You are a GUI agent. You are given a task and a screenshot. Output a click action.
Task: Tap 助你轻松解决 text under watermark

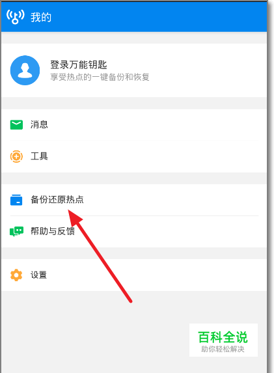click(223, 349)
